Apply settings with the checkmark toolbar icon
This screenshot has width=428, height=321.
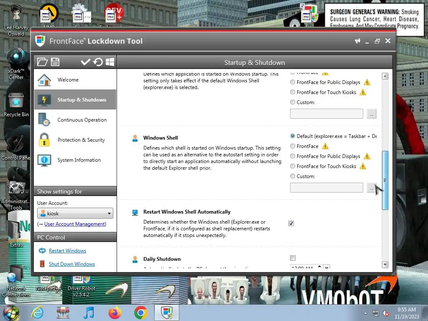tap(85, 62)
